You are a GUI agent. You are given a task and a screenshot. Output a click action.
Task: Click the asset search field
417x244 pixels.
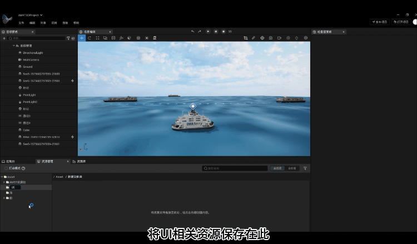point(235,168)
